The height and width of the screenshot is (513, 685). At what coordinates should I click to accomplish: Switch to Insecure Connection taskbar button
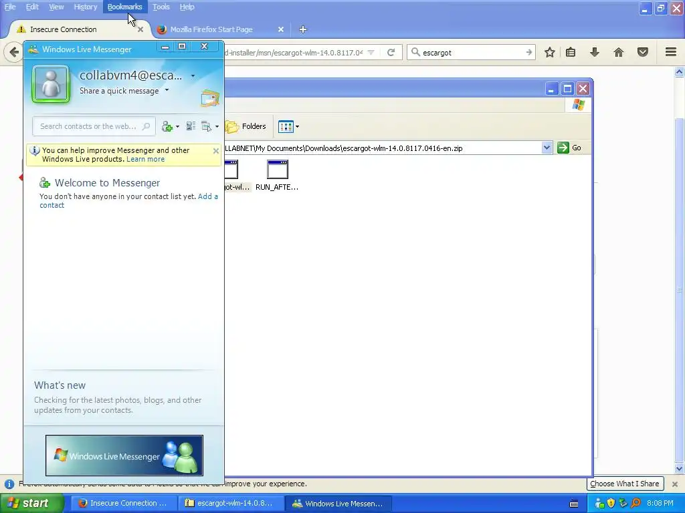124,504
